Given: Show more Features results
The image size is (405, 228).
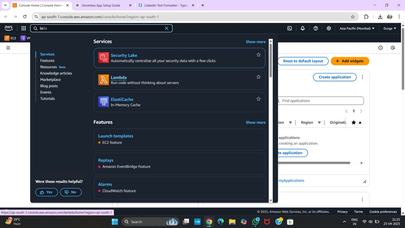Looking at the screenshot, I should (x=256, y=122).
